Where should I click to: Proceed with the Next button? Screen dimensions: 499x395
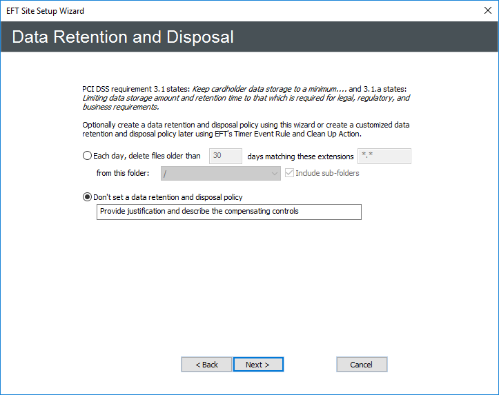click(x=258, y=365)
